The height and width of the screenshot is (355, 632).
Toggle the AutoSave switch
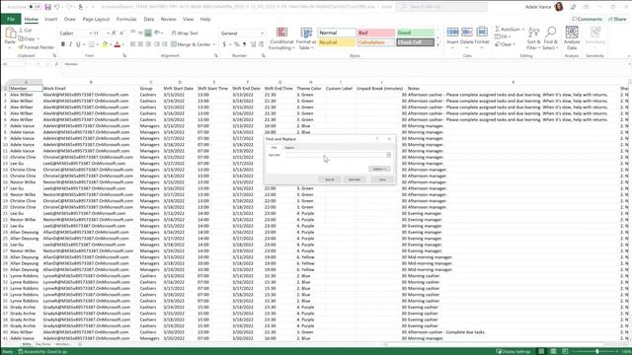click(35, 7)
